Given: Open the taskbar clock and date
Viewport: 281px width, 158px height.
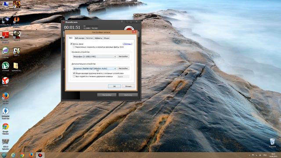Looking at the screenshot, I should [x=273, y=155].
